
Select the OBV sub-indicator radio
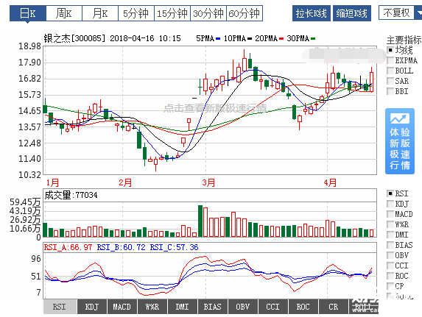390,255
